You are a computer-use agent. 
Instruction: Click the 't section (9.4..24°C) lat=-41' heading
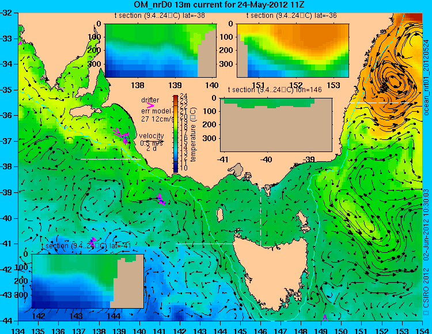pos(86,246)
